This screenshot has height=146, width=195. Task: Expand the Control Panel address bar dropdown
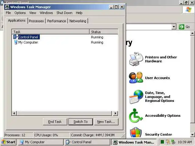tap(174, 27)
